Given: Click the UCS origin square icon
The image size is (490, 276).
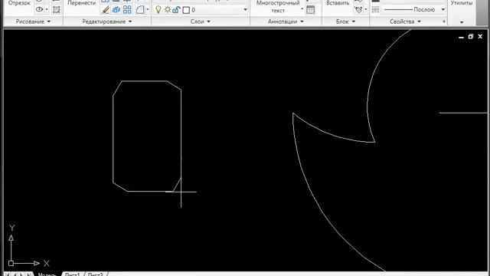Looking at the screenshot, I should 11,263.
